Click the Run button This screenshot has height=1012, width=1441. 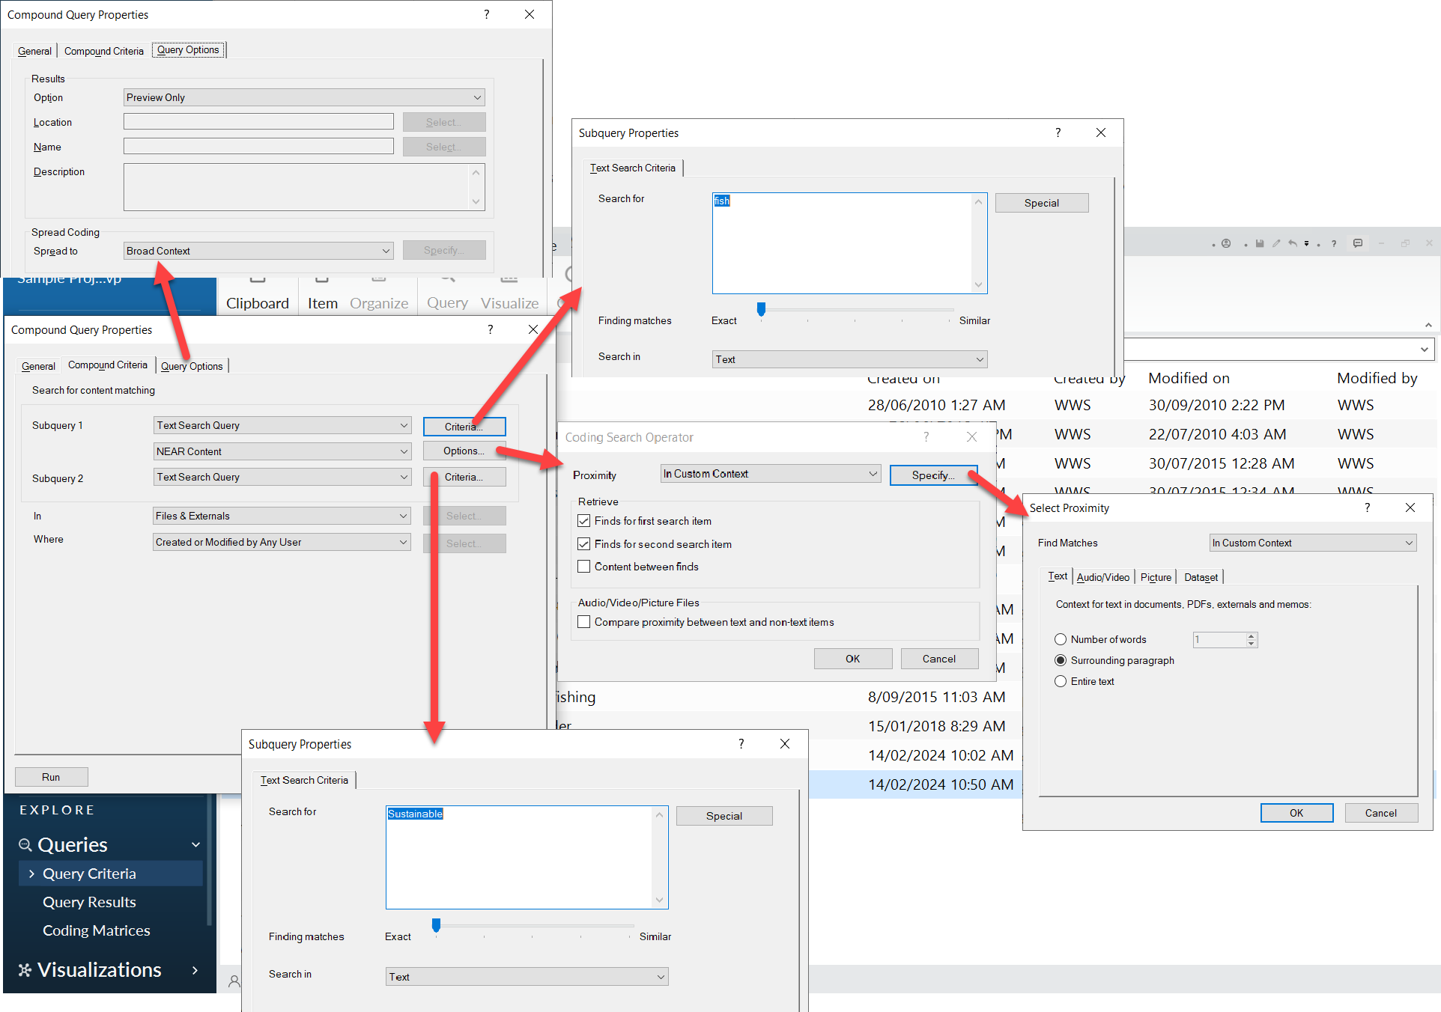51,777
